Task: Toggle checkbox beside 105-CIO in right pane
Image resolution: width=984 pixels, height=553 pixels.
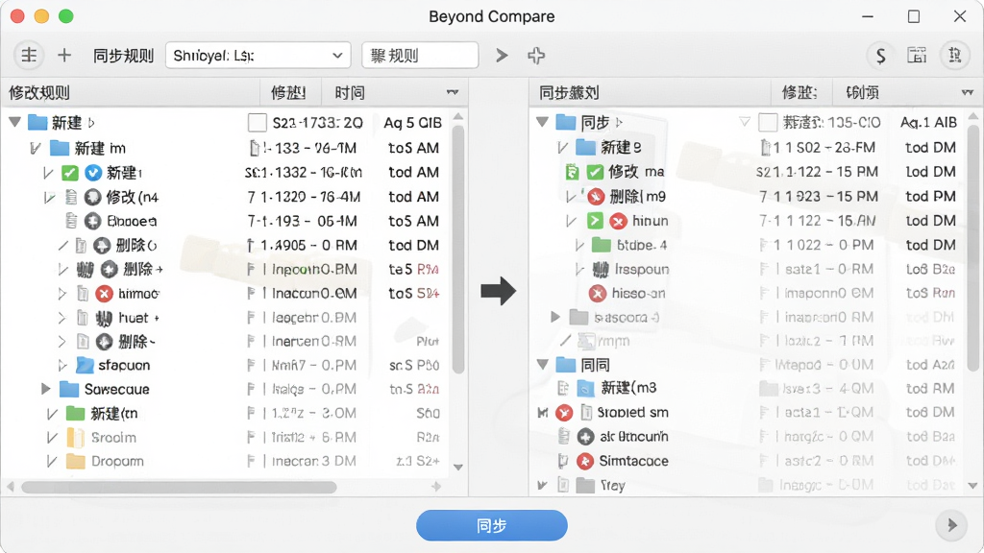Action: [x=768, y=122]
